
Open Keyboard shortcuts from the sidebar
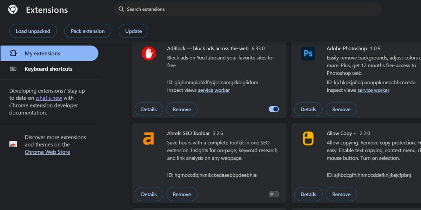click(48, 69)
